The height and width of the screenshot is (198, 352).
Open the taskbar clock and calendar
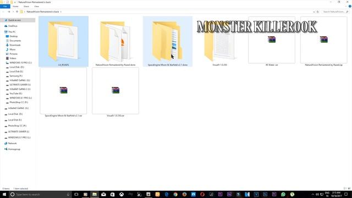click(336, 194)
